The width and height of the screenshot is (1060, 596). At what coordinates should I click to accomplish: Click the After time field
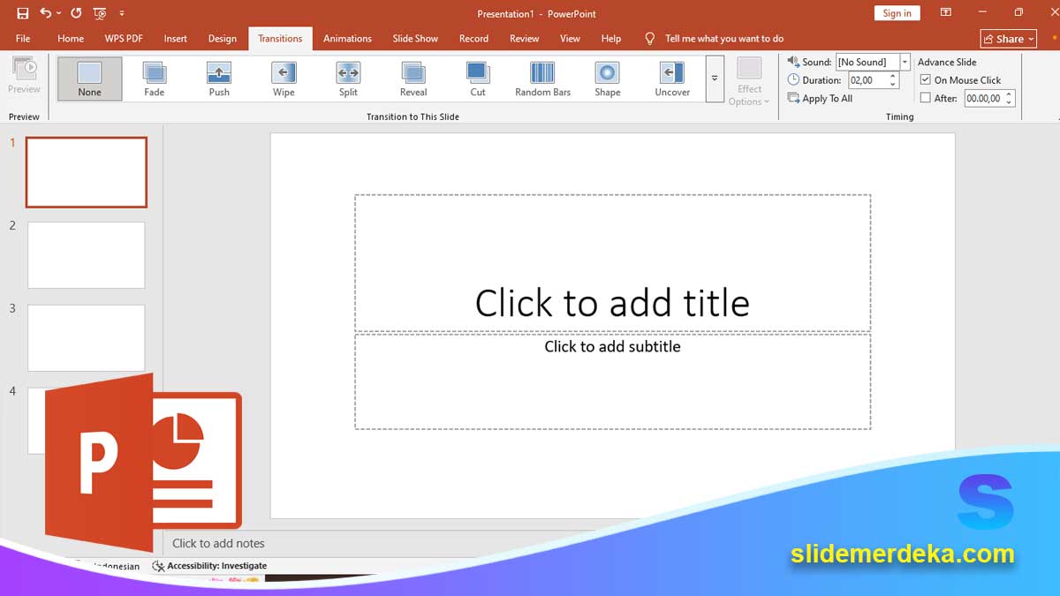[983, 99]
